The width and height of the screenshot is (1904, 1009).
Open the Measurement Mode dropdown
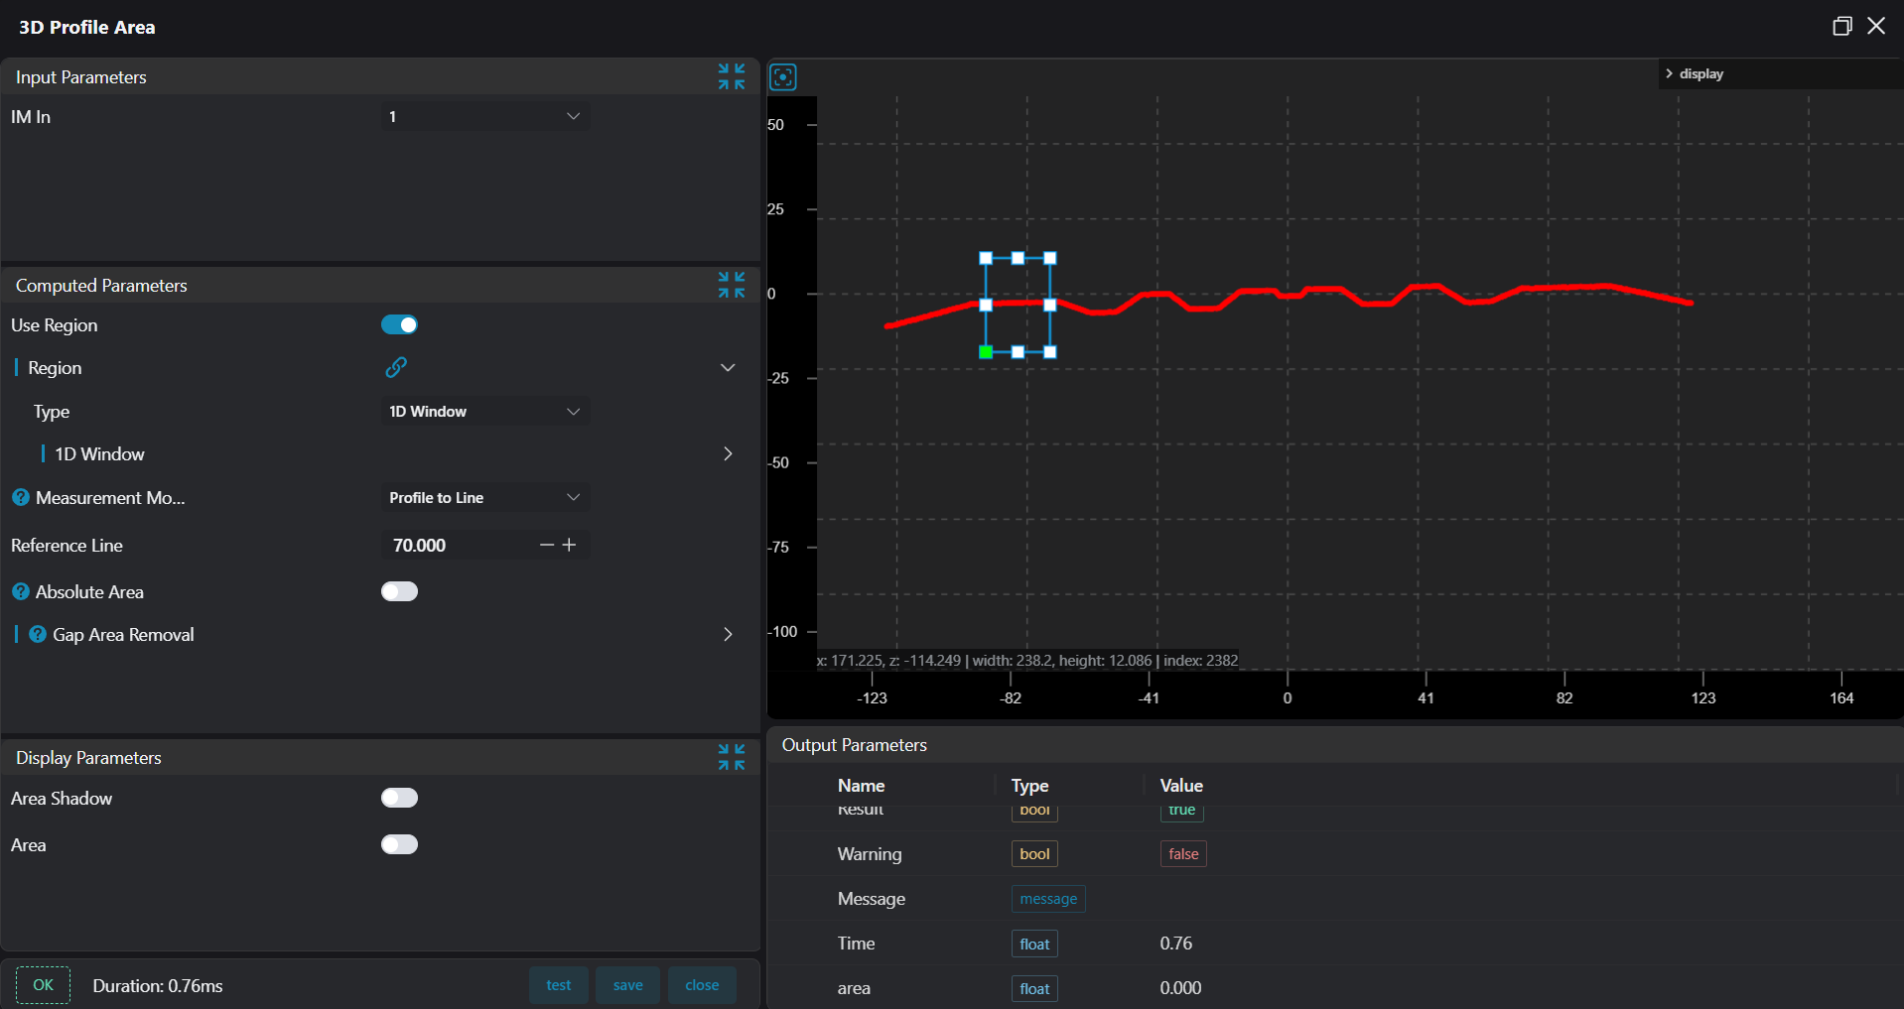pyautogui.click(x=484, y=497)
